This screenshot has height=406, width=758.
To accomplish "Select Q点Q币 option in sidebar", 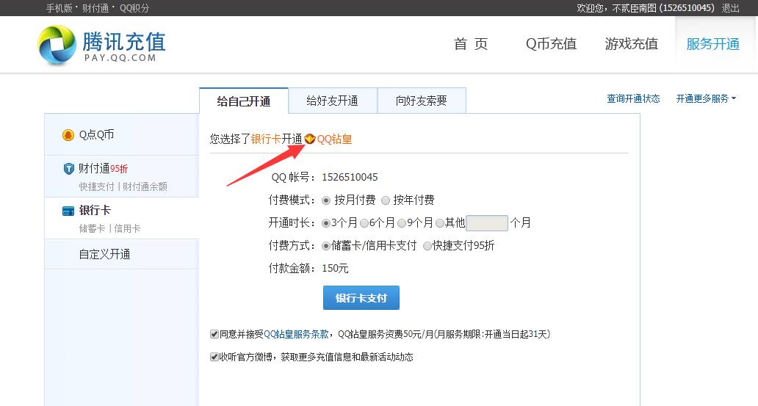I will 122,135.
